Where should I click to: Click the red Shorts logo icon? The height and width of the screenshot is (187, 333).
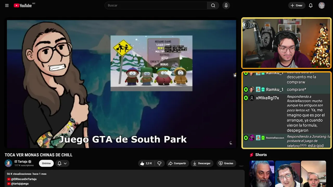[x=252, y=155]
